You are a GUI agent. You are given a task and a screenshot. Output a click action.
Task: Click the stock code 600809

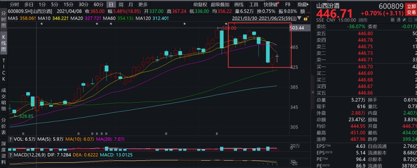point(391,6)
